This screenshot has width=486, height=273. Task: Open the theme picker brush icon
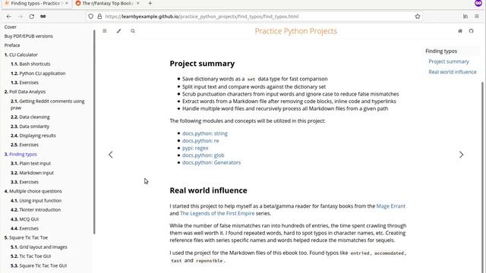click(118, 31)
